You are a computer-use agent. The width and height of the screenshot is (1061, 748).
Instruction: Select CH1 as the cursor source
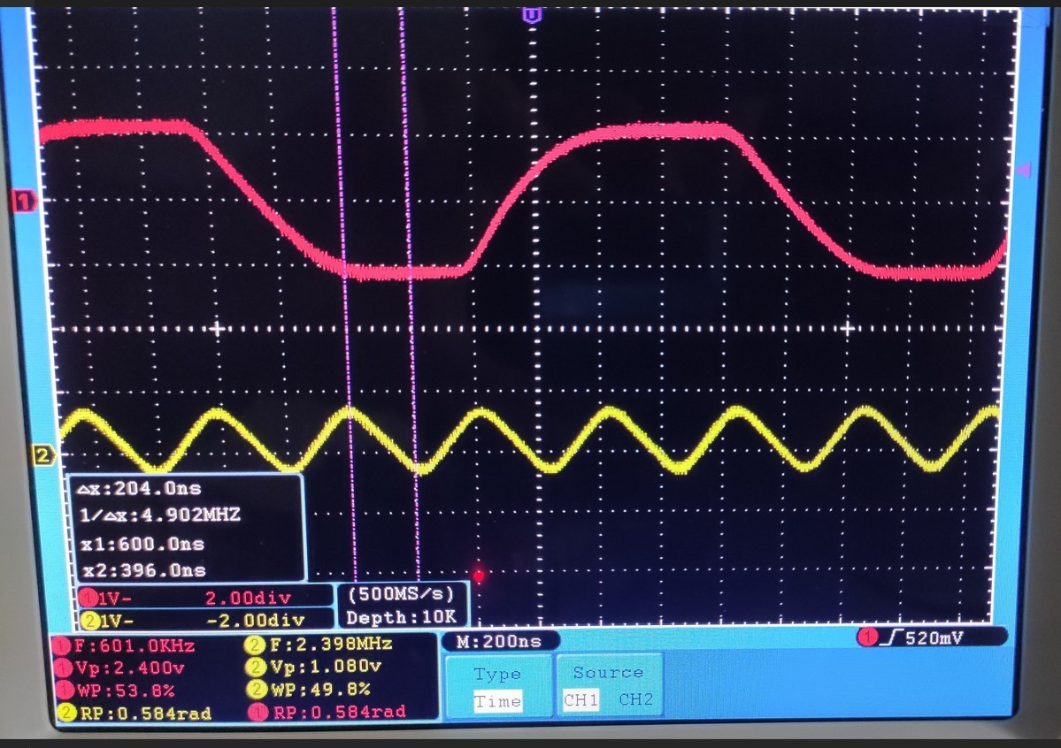pyautogui.click(x=580, y=700)
